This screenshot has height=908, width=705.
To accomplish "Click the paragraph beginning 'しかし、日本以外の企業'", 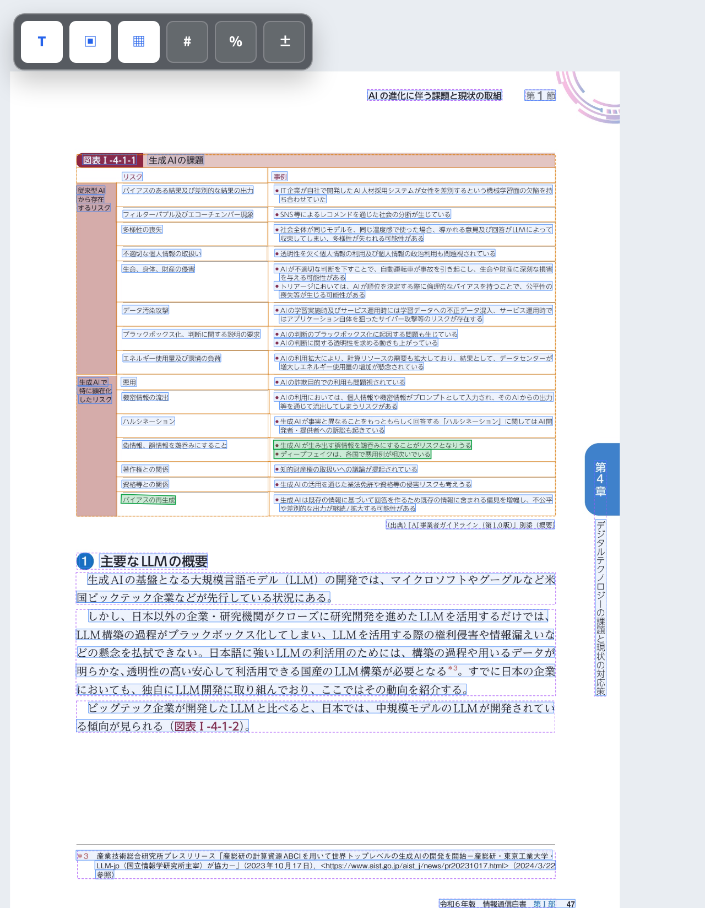I will (x=316, y=652).
